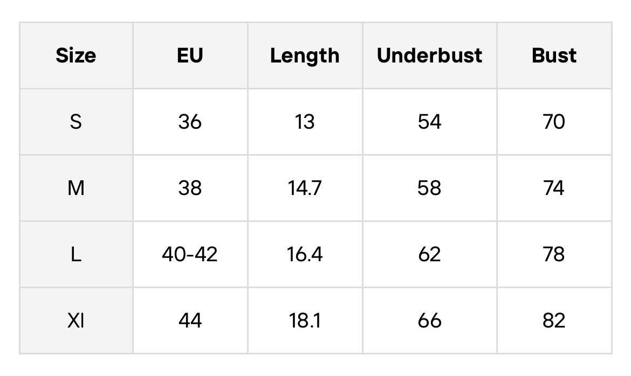Click the S size row label

(76, 121)
